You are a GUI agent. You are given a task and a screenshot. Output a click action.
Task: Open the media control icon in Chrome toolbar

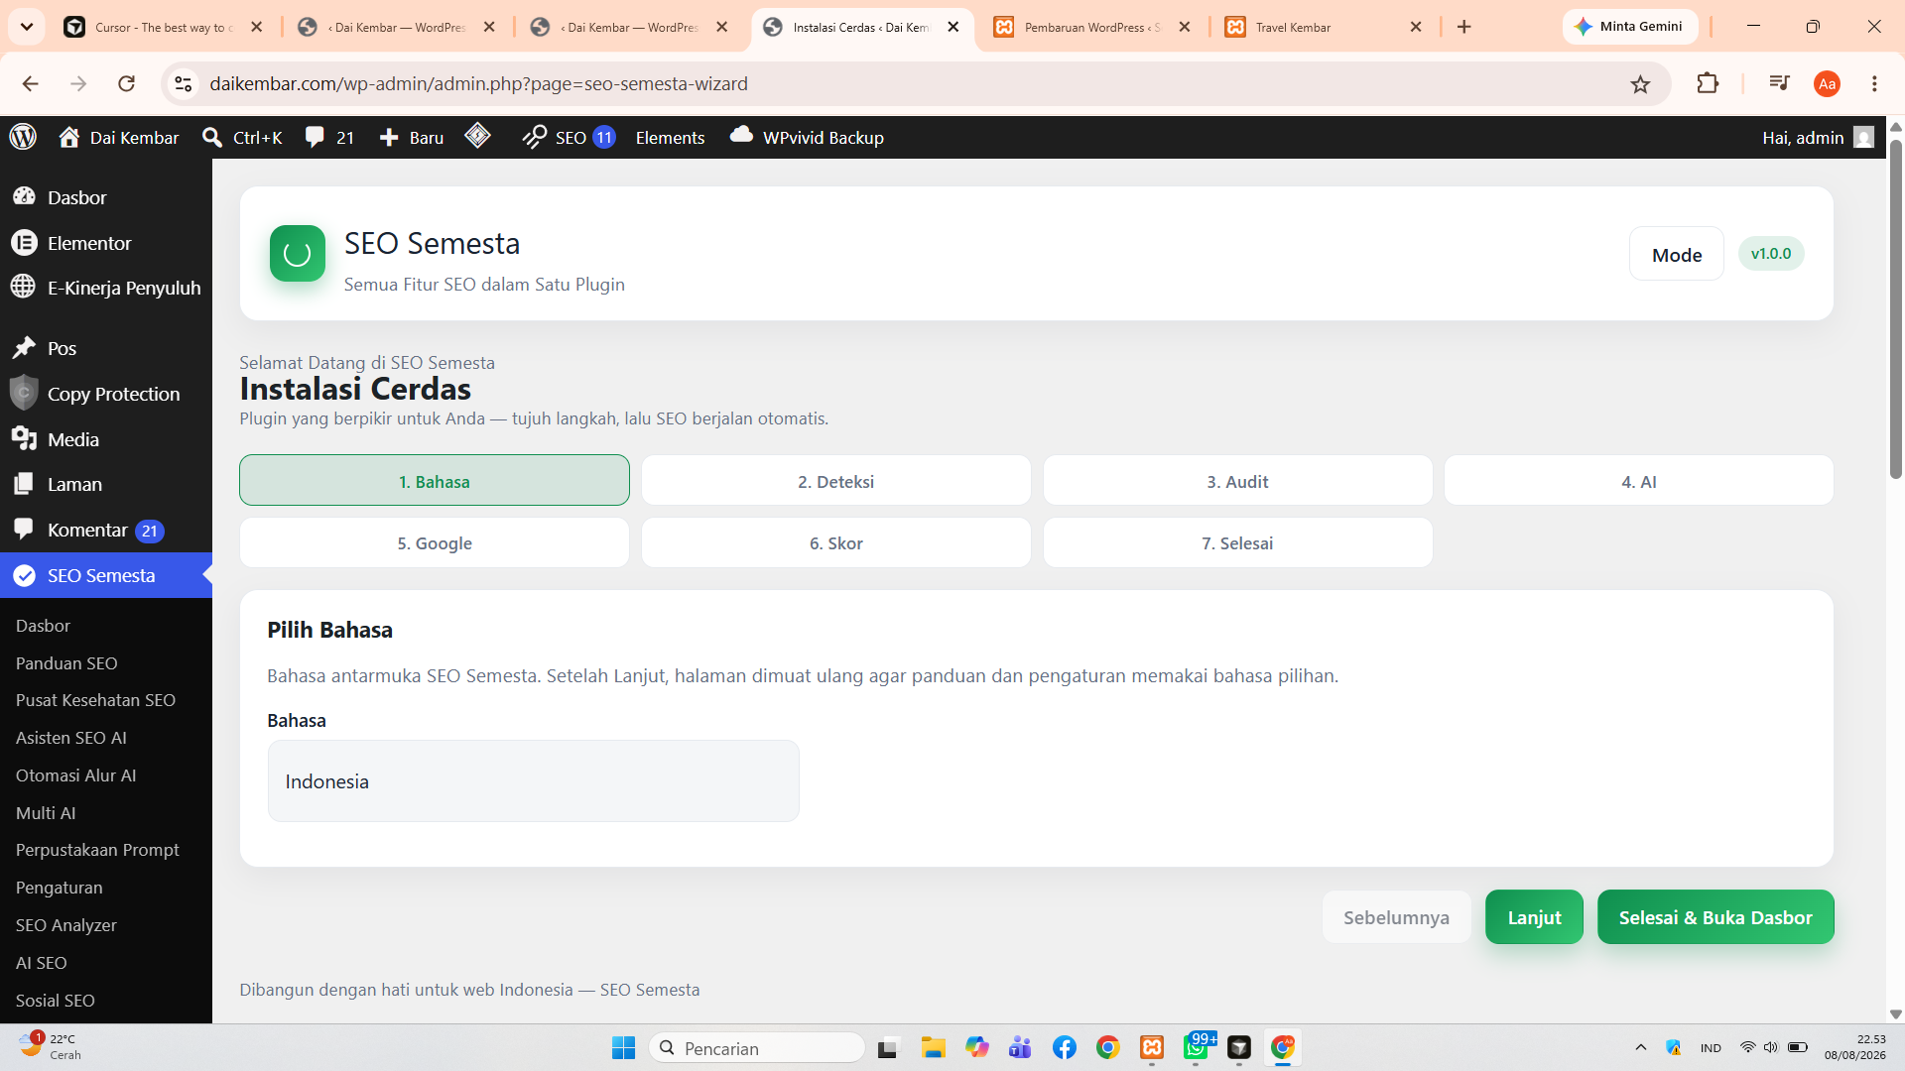point(1779,83)
